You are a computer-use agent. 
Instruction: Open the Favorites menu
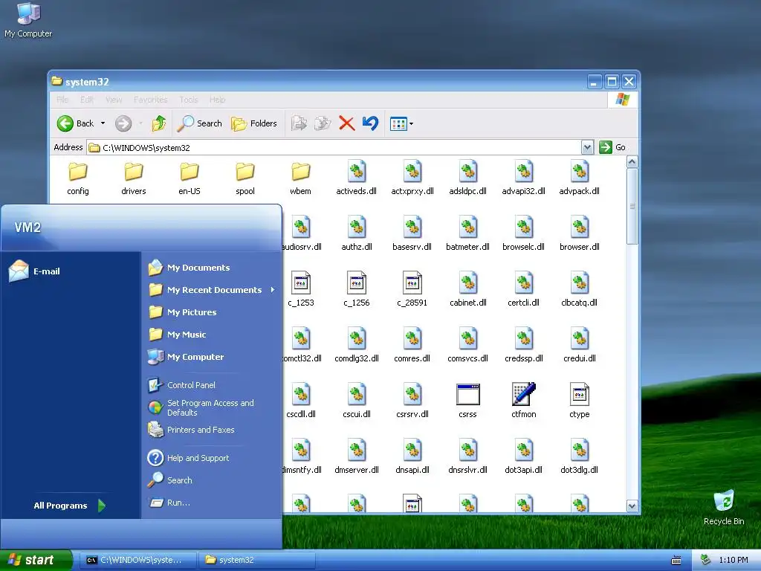[x=150, y=100]
